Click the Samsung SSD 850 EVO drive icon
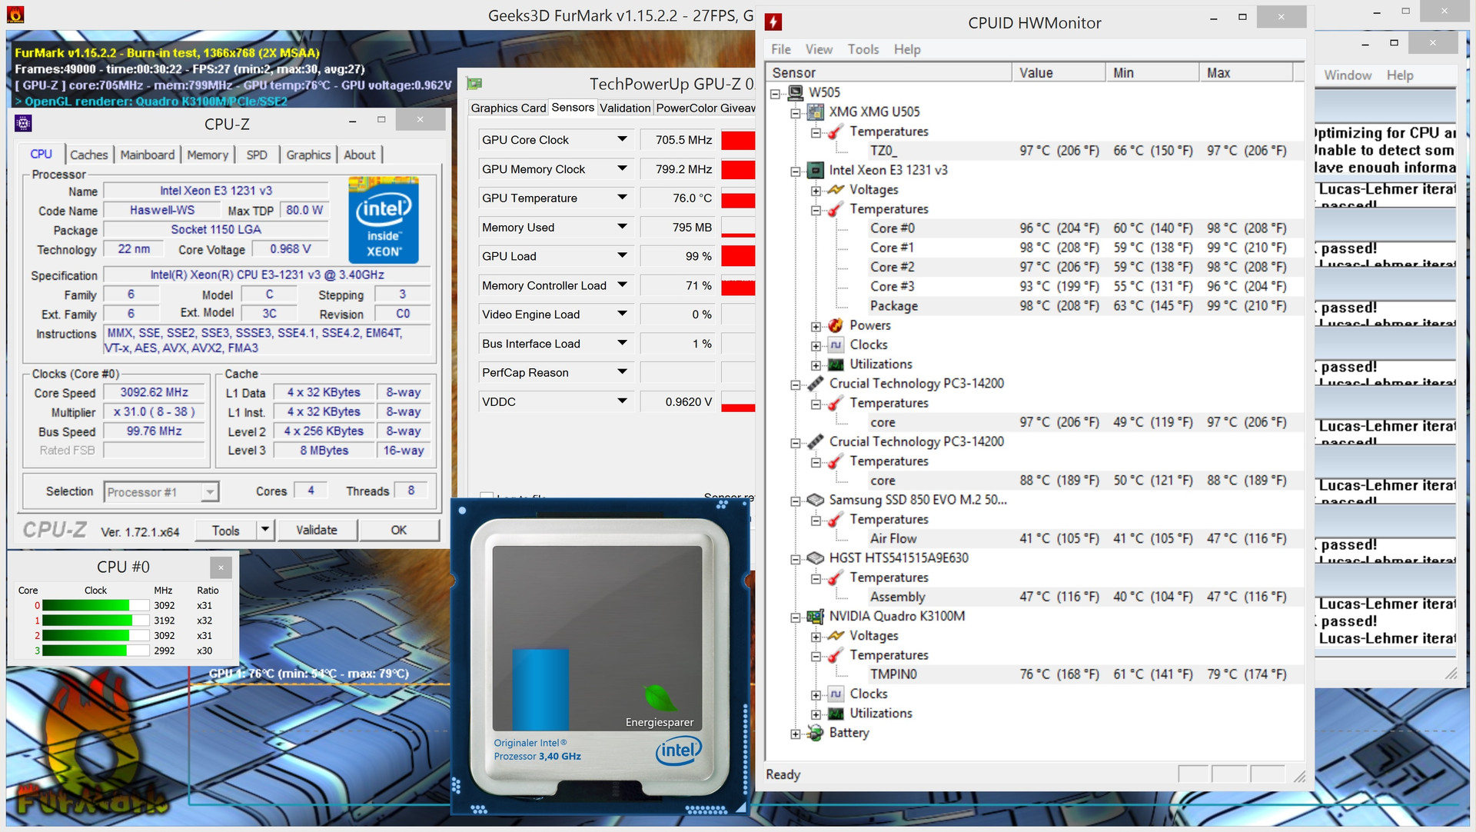The image size is (1476, 832). 816,500
